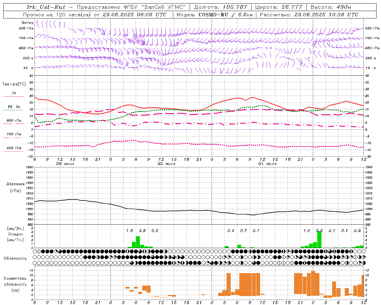Click the Irk_Ust-Kut station title

click(46, 7)
